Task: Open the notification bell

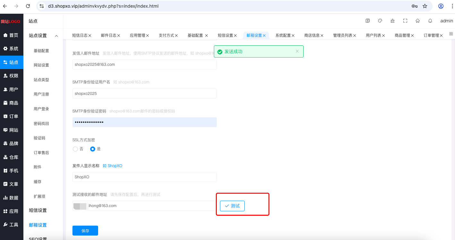Action: pos(430,21)
